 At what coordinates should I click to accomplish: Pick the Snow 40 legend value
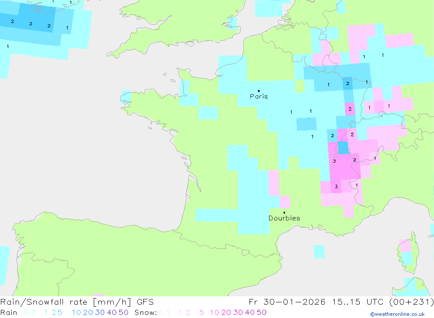coord(250,312)
